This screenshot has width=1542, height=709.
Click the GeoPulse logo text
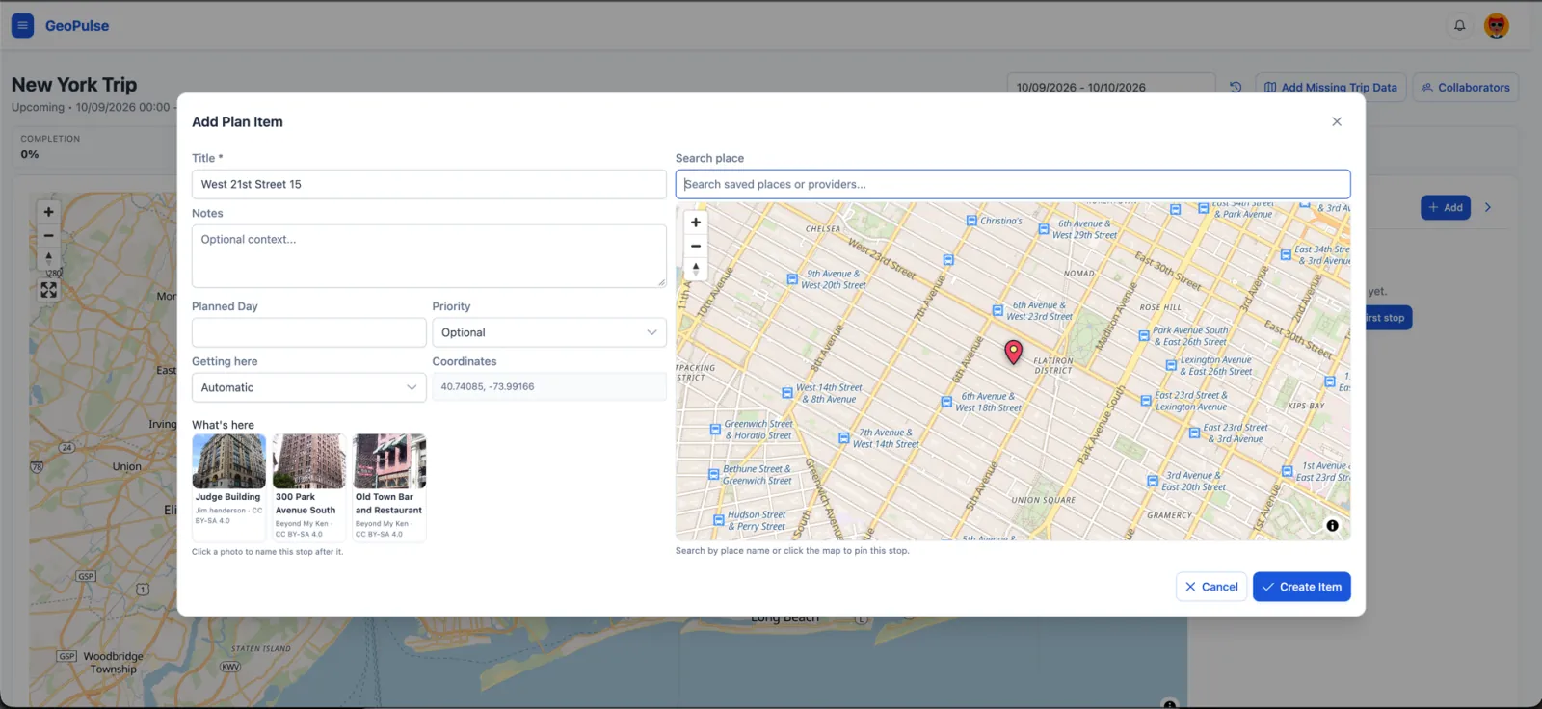pos(77,26)
